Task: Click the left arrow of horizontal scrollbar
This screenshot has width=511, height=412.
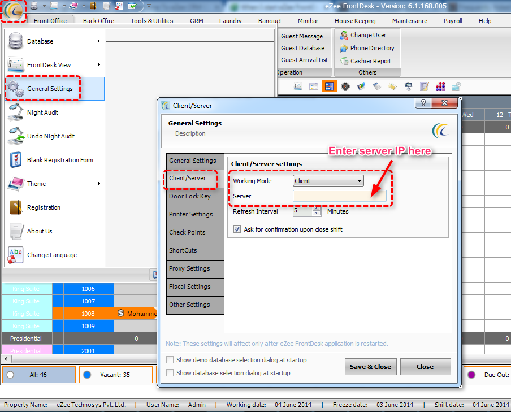Action: pos(6,359)
